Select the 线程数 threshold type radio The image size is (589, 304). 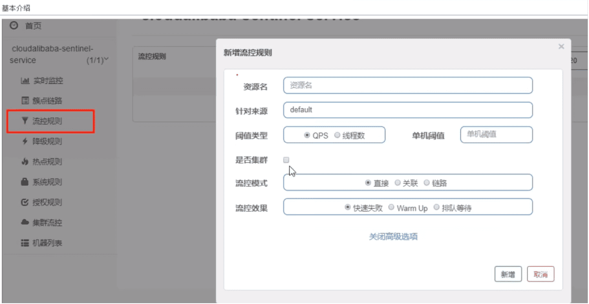pyautogui.click(x=338, y=135)
